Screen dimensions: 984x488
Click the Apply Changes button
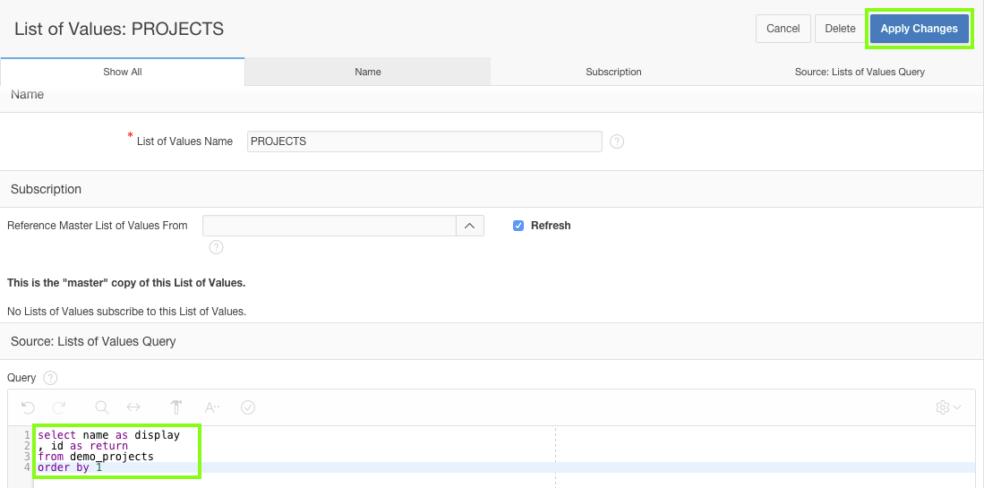pos(919,29)
